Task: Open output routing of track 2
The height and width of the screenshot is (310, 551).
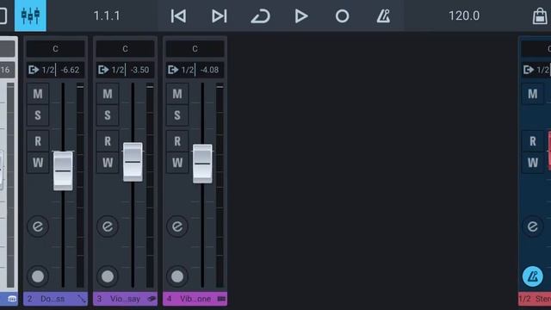Action: click(x=41, y=70)
